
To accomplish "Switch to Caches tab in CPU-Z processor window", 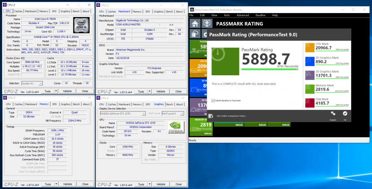I will coord(19,11).
